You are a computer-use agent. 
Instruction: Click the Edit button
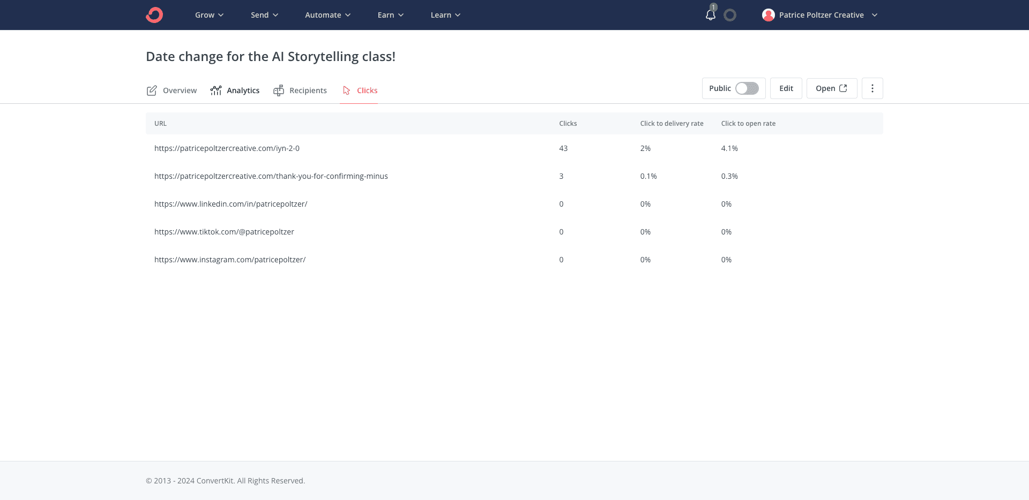786,88
